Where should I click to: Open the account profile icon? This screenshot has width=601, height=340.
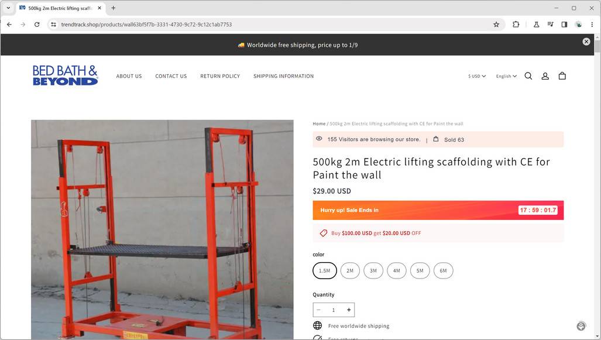point(545,76)
